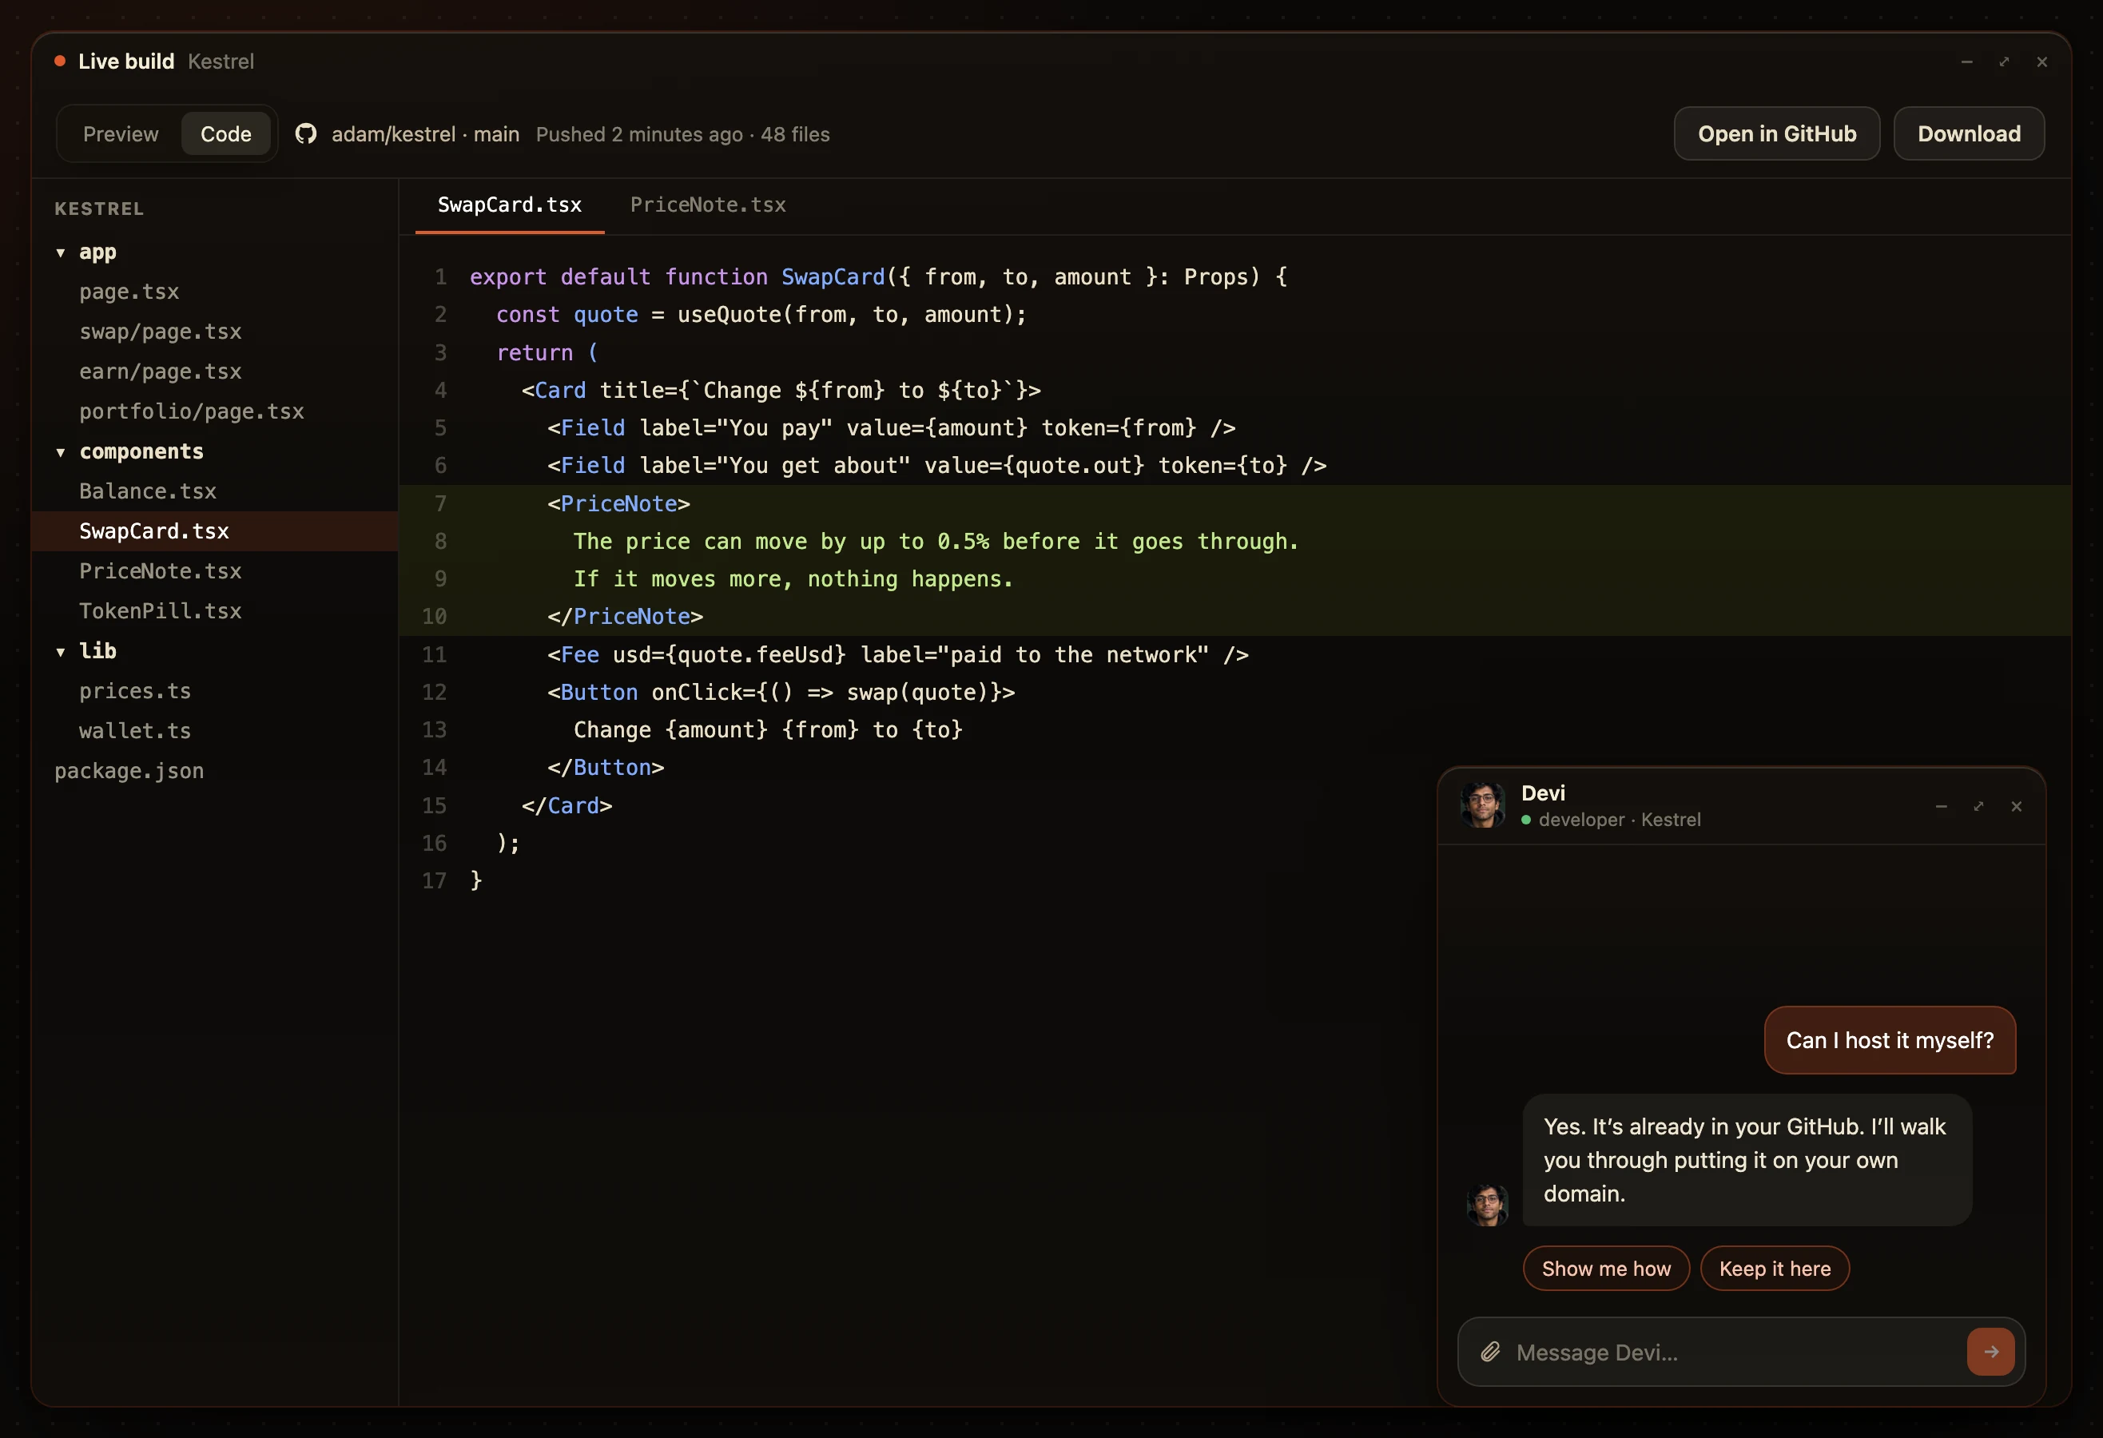Click line number 10 in the gutter
2103x1438 pixels.
coord(435,618)
